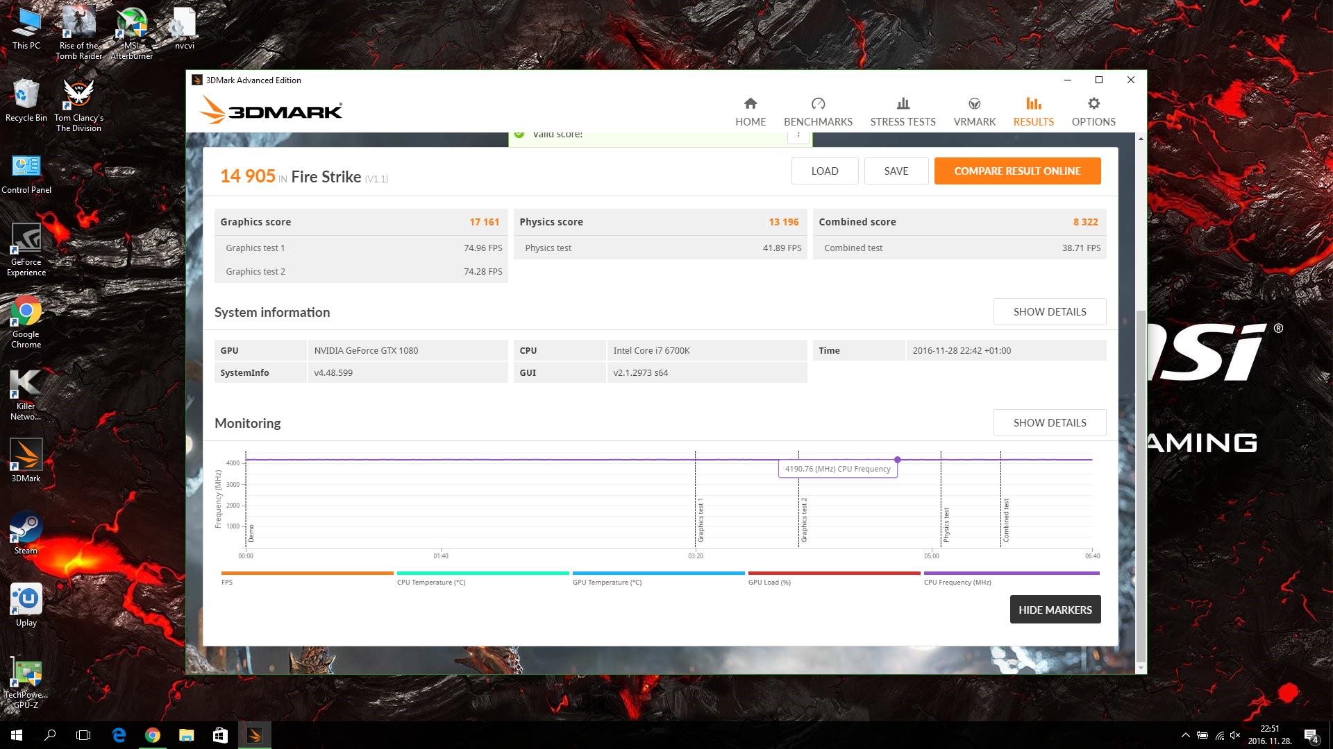Show details for System information
The image size is (1333, 749).
(x=1050, y=312)
